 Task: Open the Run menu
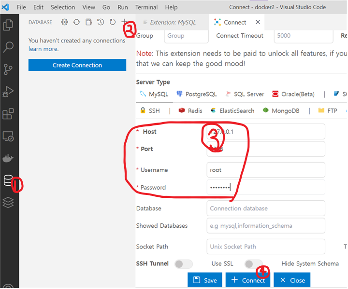122,7
